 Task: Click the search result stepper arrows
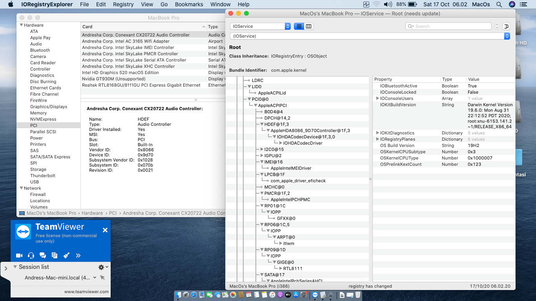tap(497, 26)
